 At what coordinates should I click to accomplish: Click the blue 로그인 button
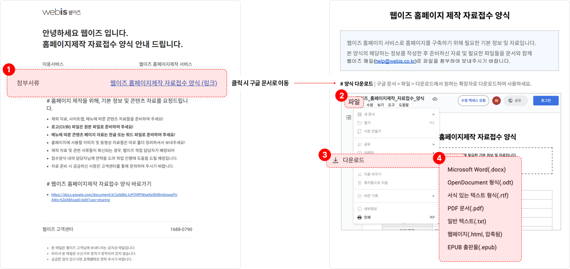click(546, 101)
